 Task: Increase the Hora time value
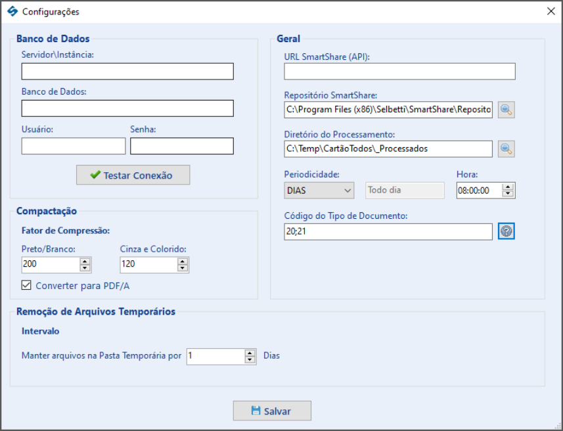pos(508,187)
